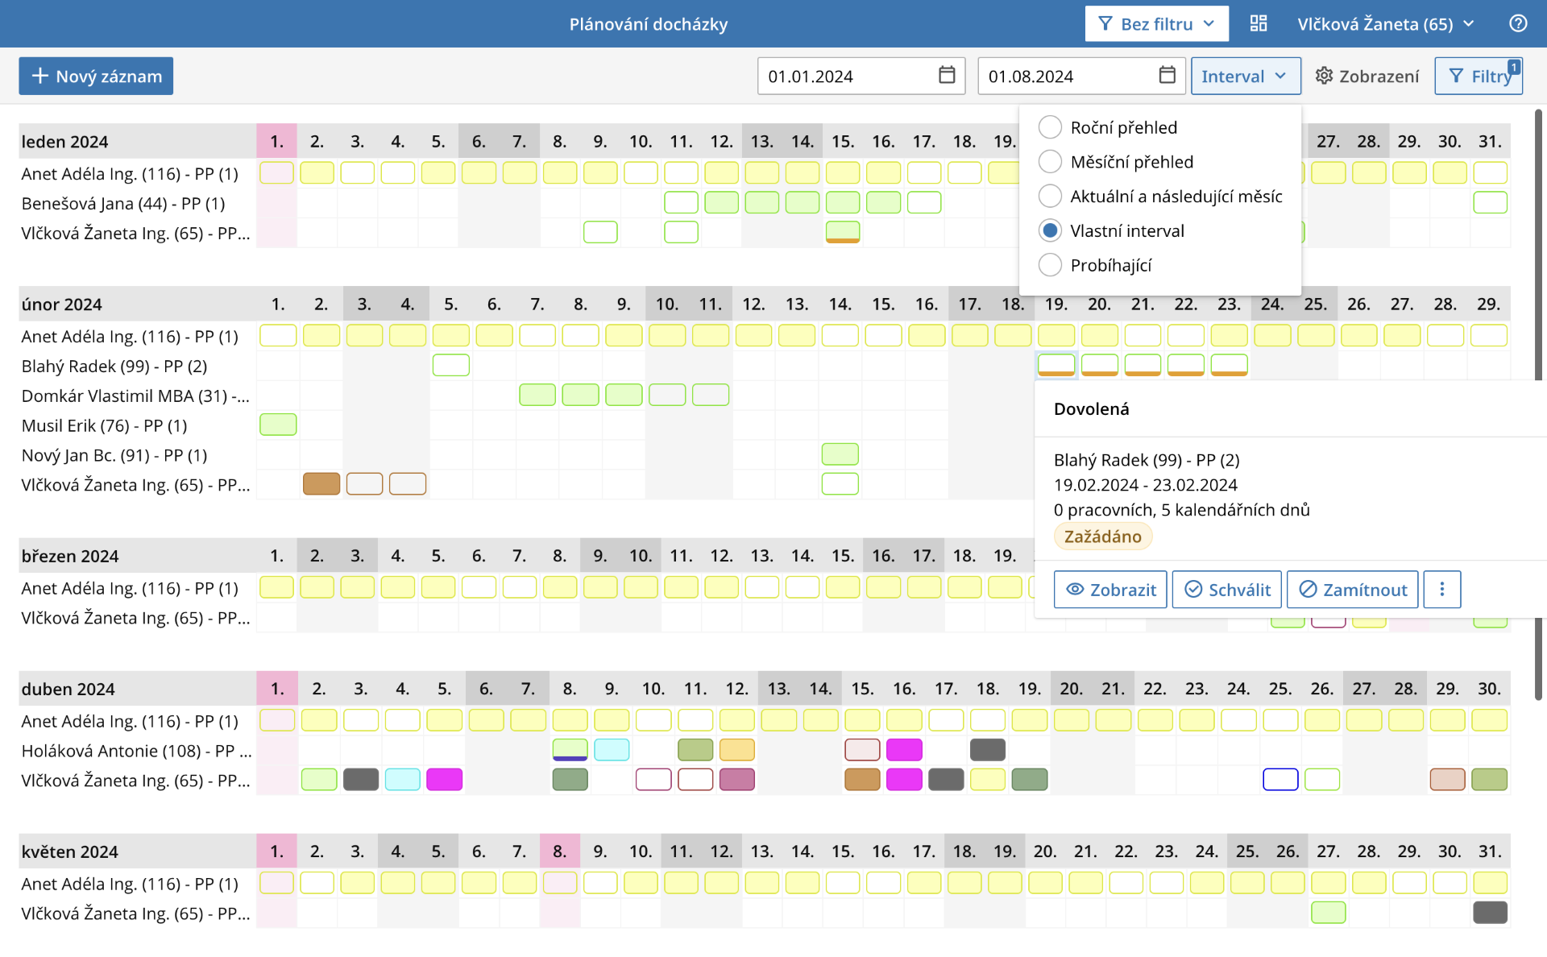Select Probíhající radio option
Image resolution: width=1547 pixels, height=957 pixels.
click(x=1050, y=265)
